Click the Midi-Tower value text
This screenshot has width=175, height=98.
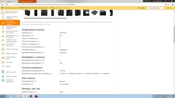pos(63,33)
